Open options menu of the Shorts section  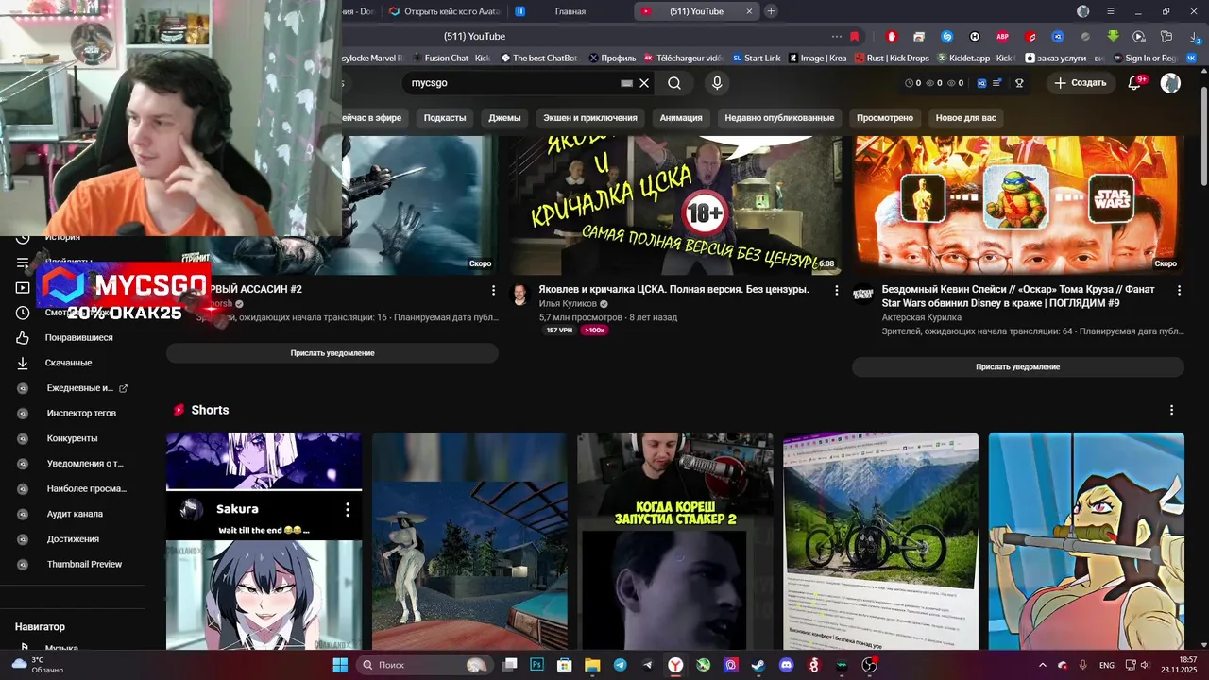(x=1171, y=410)
